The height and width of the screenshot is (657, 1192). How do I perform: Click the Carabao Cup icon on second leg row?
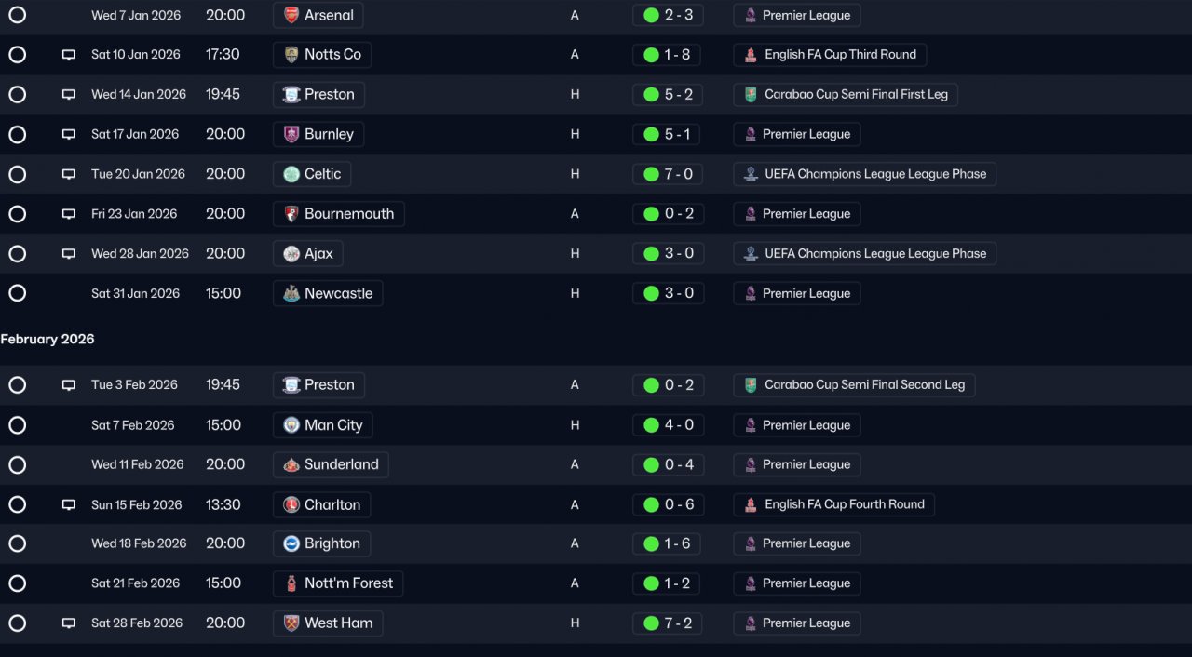coord(751,385)
